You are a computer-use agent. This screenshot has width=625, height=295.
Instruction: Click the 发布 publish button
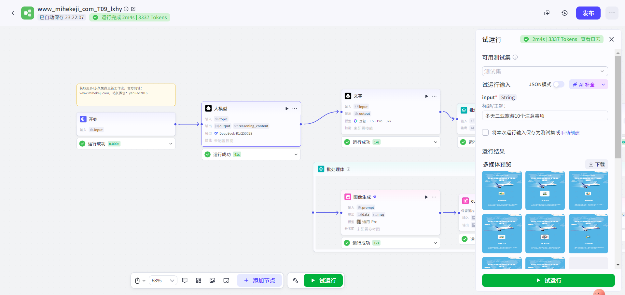point(588,13)
